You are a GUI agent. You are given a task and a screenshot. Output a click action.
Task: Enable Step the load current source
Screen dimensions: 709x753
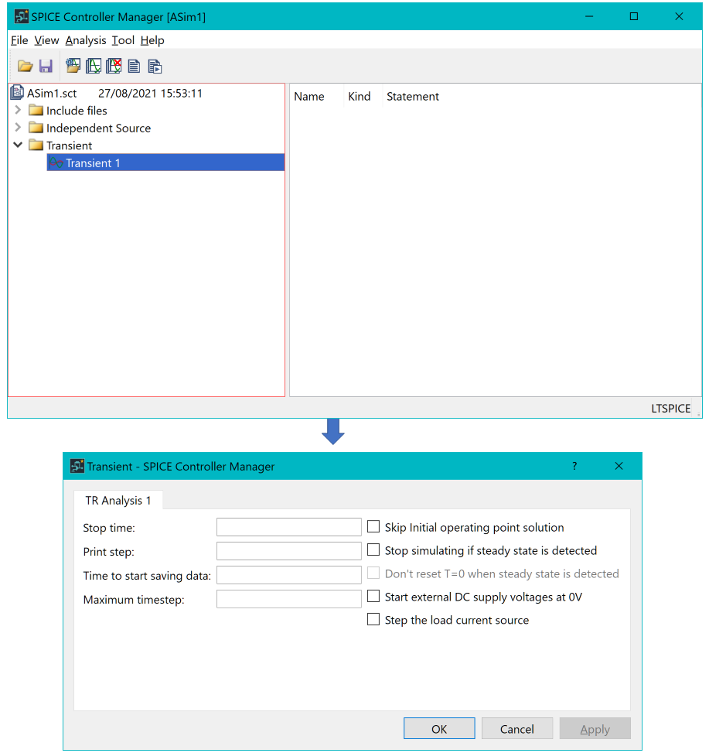(x=373, y=619)
